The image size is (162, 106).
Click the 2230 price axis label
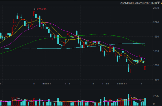156,8
